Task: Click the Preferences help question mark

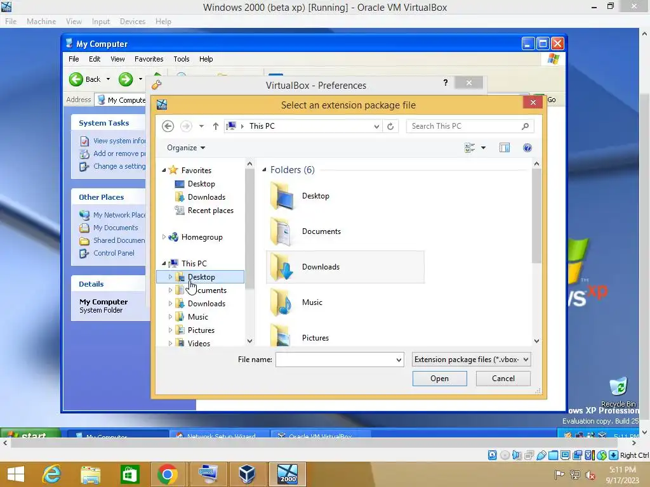Action: [x=446, y=83]
